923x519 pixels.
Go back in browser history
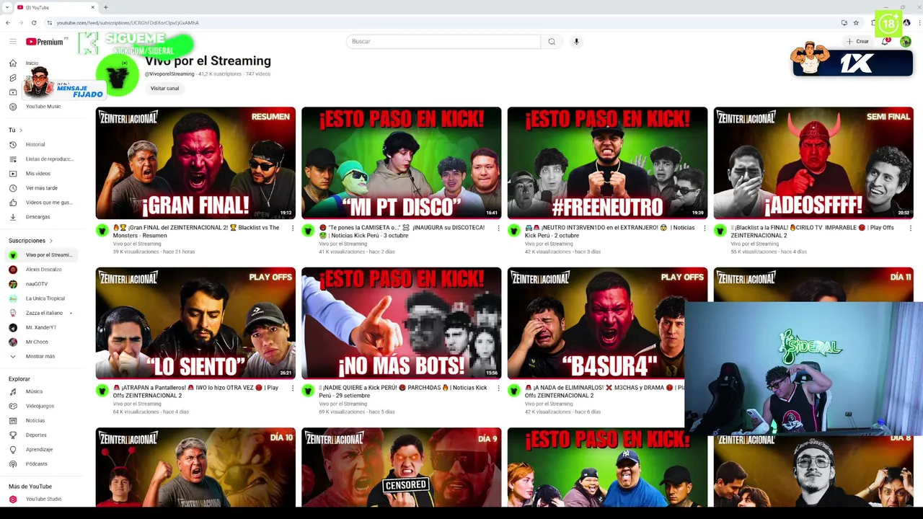(x=8, y=22)
